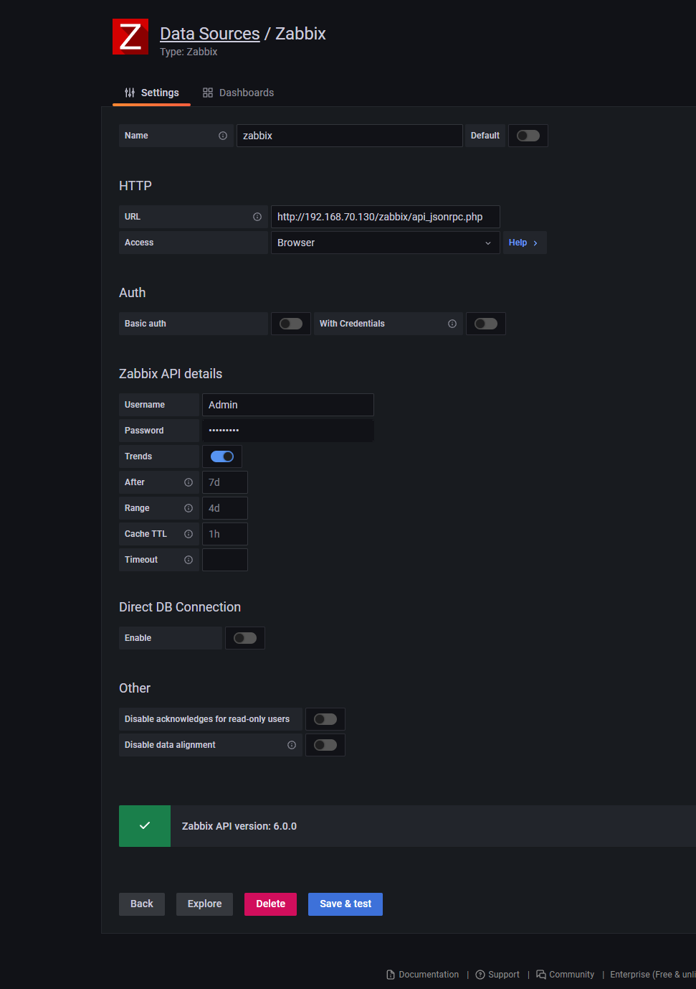Click the With Credentials info icon

click(452, 324)
